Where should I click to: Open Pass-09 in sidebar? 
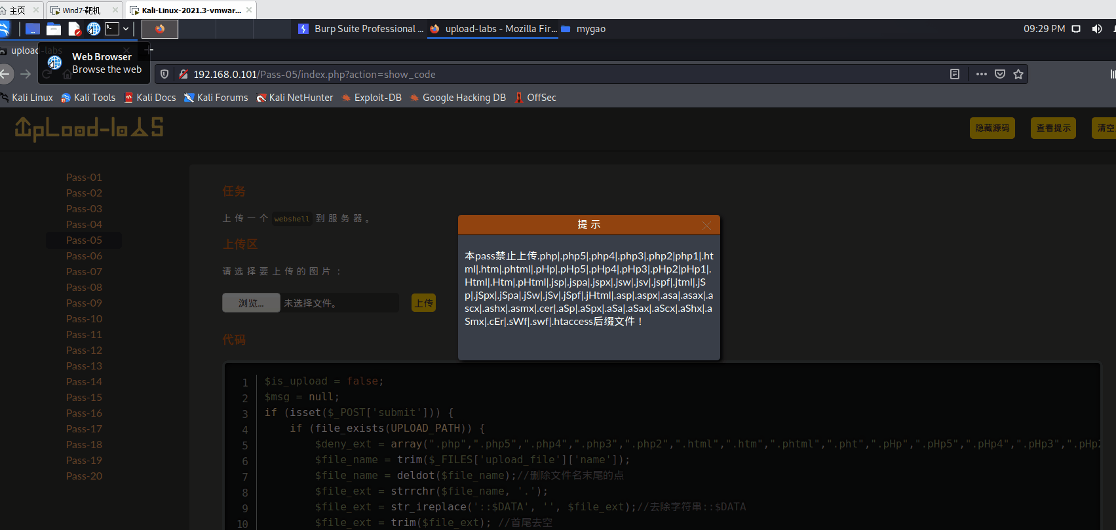coord(84,303)
